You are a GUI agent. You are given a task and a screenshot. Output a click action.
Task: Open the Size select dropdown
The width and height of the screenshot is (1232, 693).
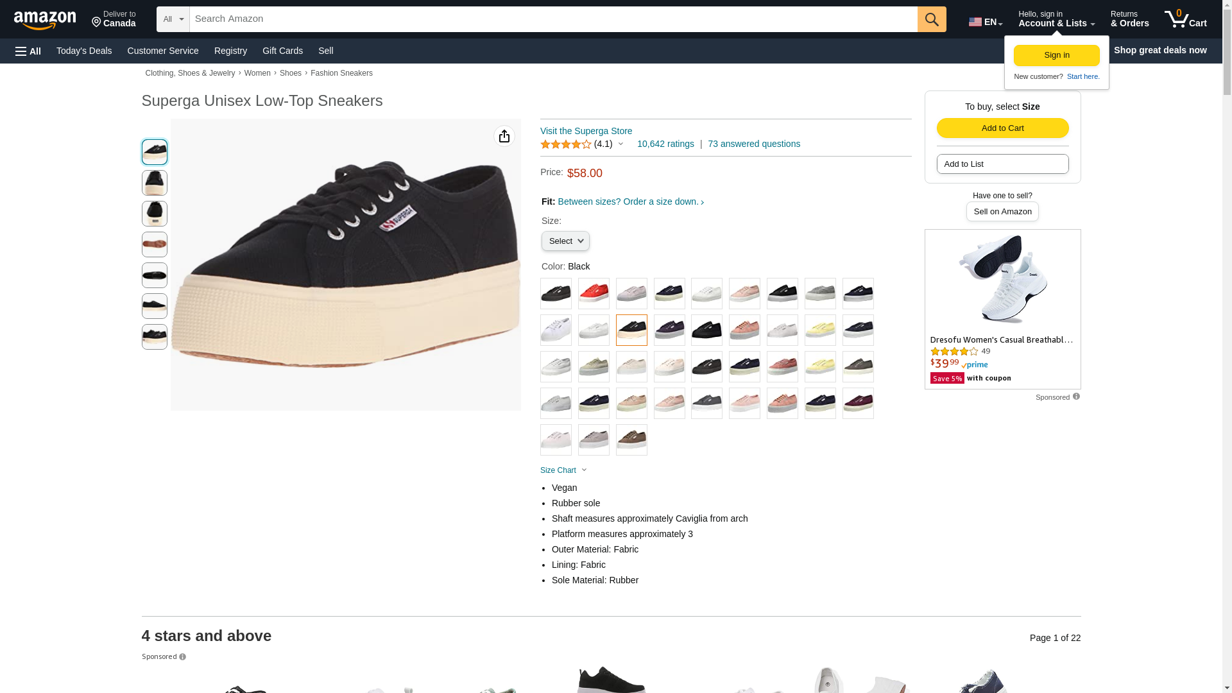[x=565, y=241]
